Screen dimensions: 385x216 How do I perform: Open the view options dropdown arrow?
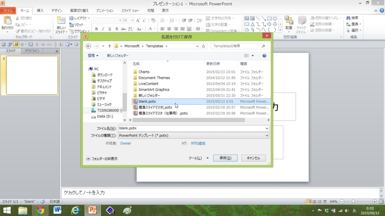point(252,56)
